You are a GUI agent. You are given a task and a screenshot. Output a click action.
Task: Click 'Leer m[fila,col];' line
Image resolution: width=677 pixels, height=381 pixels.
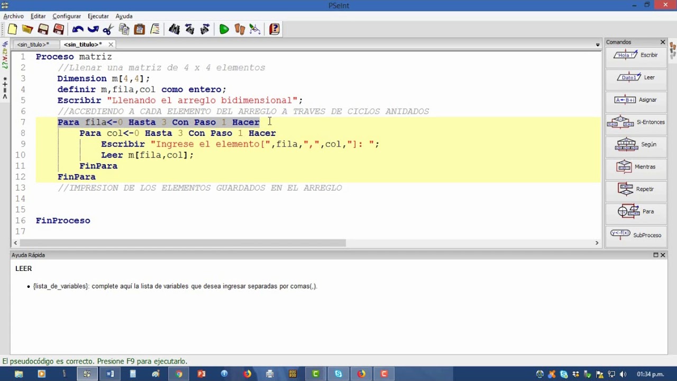[x=148, y=155]
